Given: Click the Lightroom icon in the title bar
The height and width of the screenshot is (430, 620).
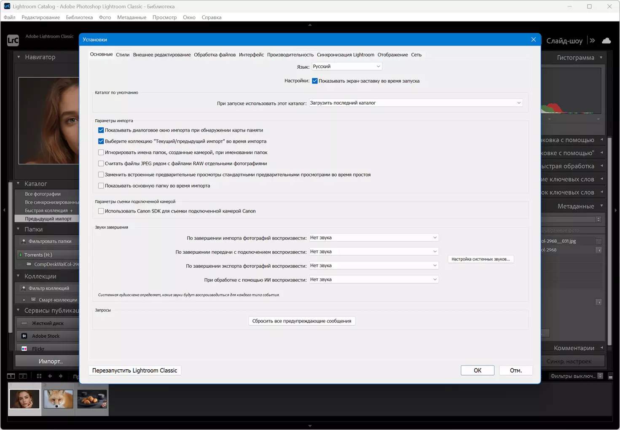Looking at the screenshot, I should [7, 6].
